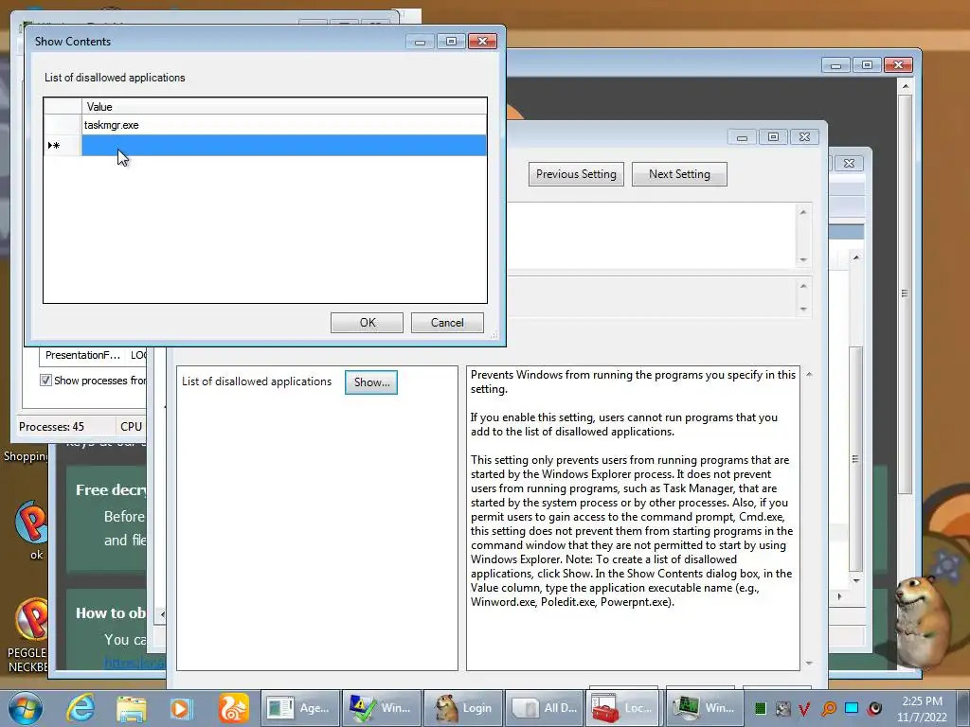Click the Previous Setting button
Viewport: 970px width, 727px height.
[576, 174]
